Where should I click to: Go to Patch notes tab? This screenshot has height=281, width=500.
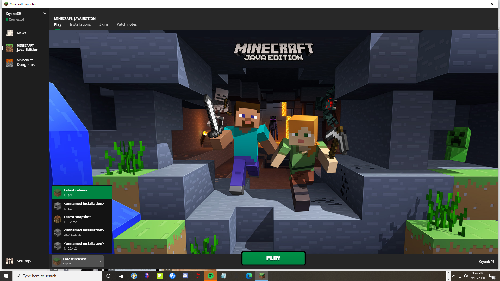pyautogui.click(x=127, y=24)
